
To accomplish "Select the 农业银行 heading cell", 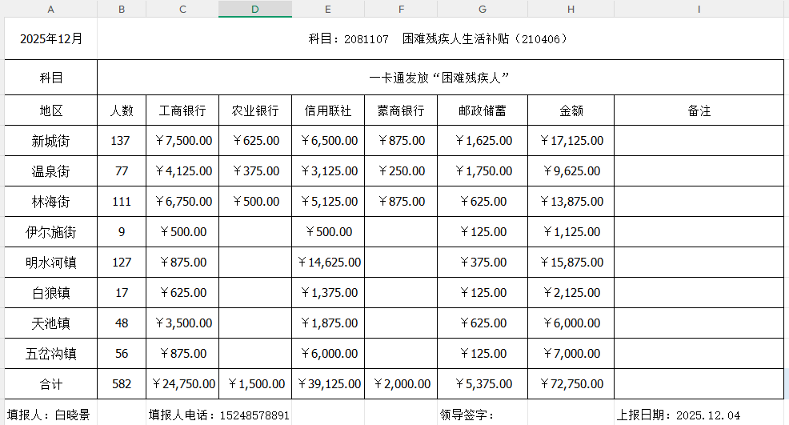I will click(254, 110).
